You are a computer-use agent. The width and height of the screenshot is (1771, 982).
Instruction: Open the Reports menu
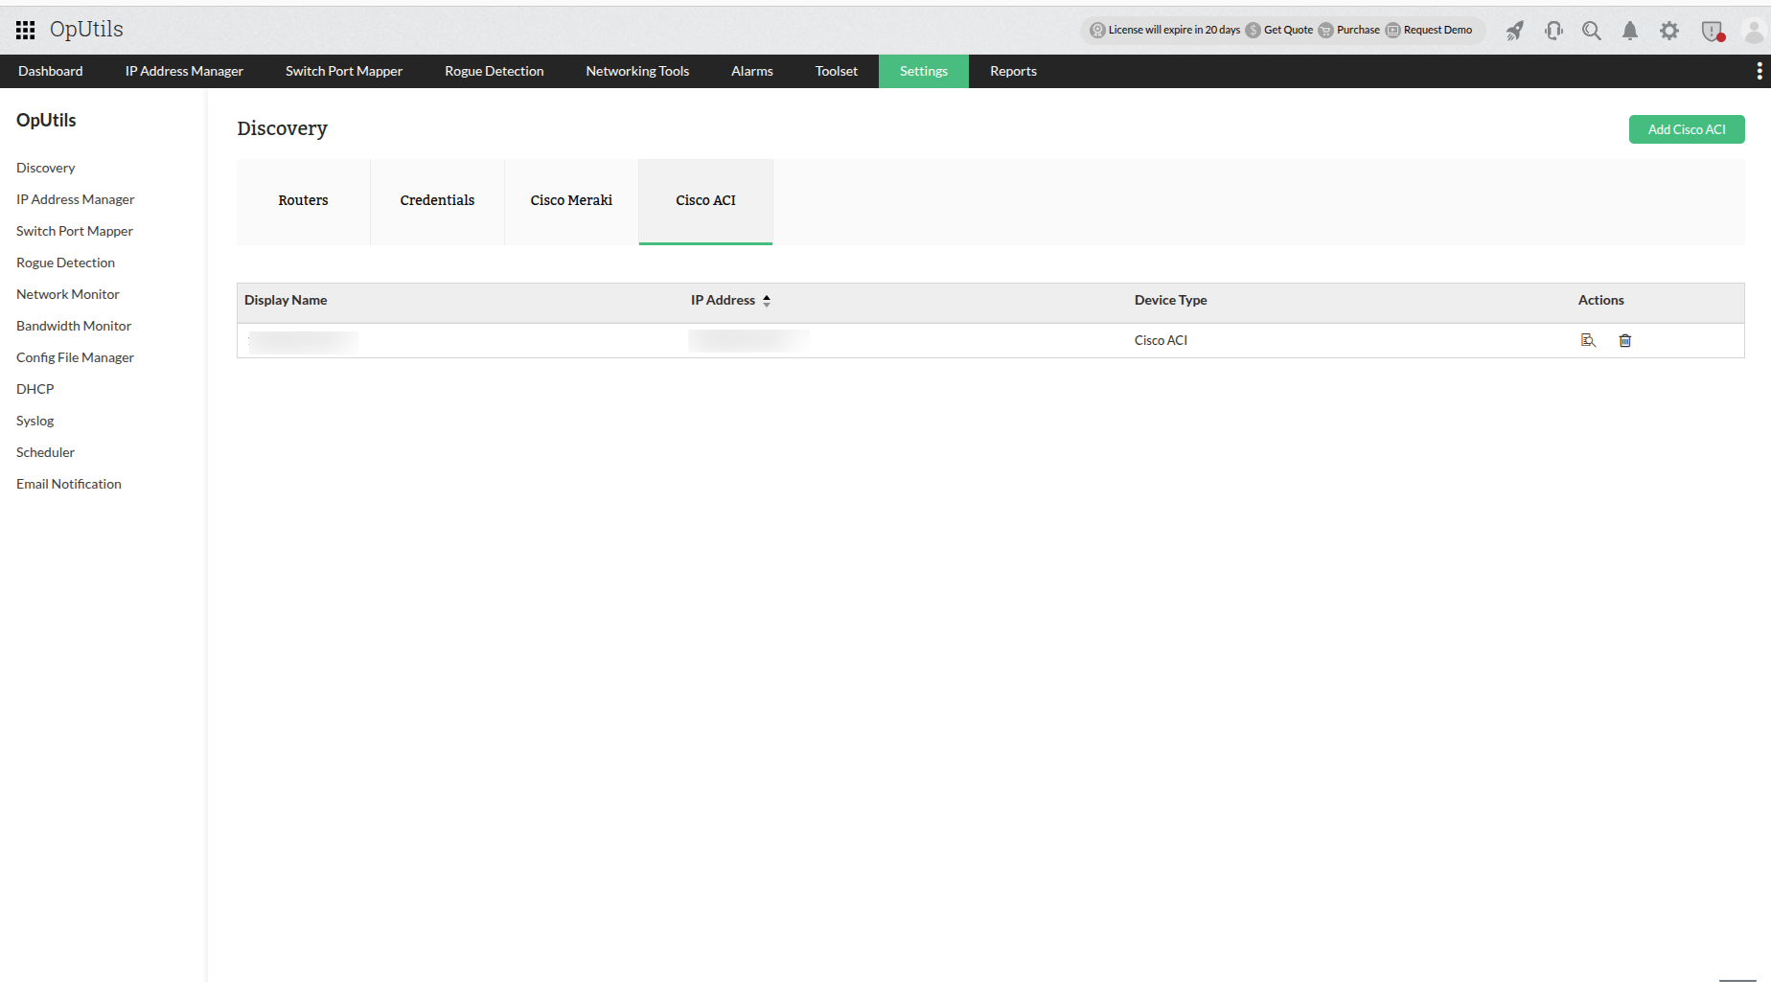pyautogui.click(x=1013, y=70)
